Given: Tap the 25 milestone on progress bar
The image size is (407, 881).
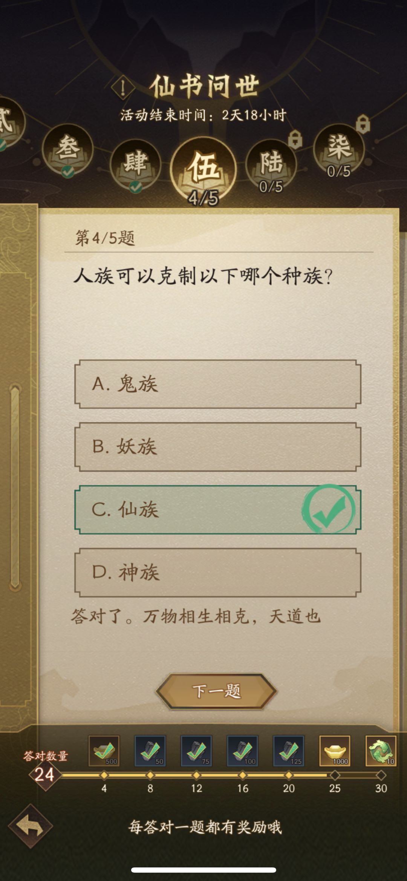Looking at the screenshot, I should (335, 775).
